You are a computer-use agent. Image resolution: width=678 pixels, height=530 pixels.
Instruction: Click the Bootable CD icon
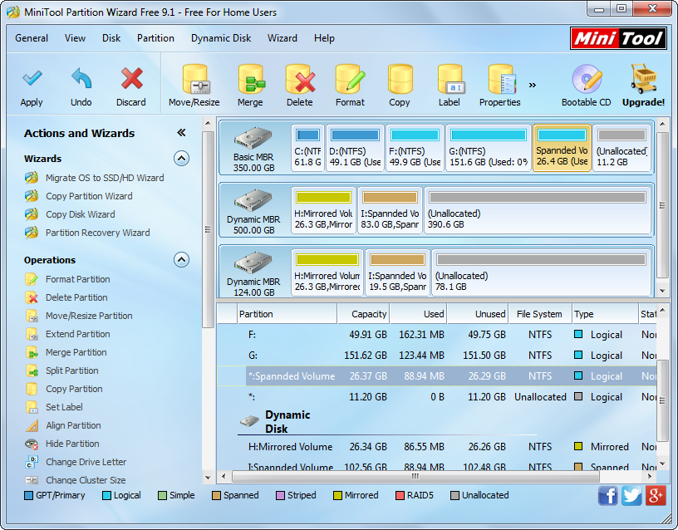pyautogui.click(x=587, y=79)
